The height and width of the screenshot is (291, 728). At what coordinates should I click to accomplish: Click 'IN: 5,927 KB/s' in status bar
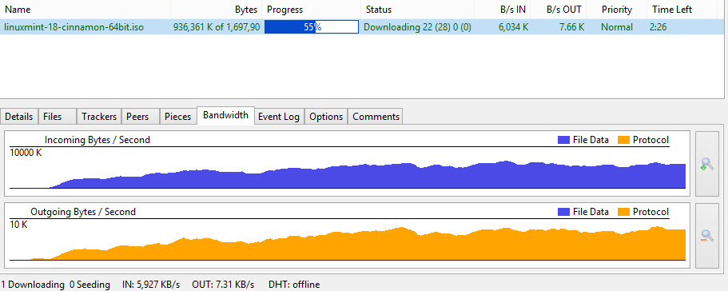(151, 285)
